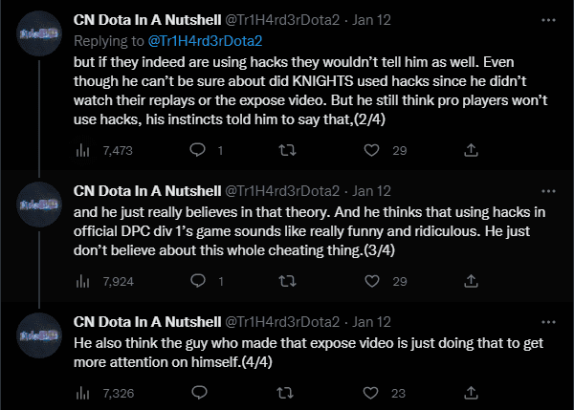Open more options on the (2/4) tweet
574x410 pixels.
click(x=545, y=18)
